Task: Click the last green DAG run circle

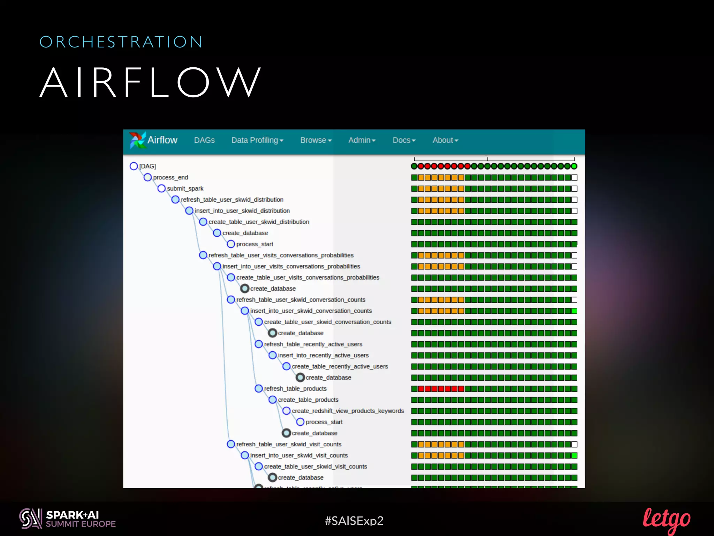Action: tap(574, 166)
